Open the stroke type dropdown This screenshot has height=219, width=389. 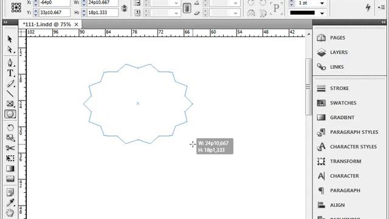pyautogui.click(x=322, y=13)
